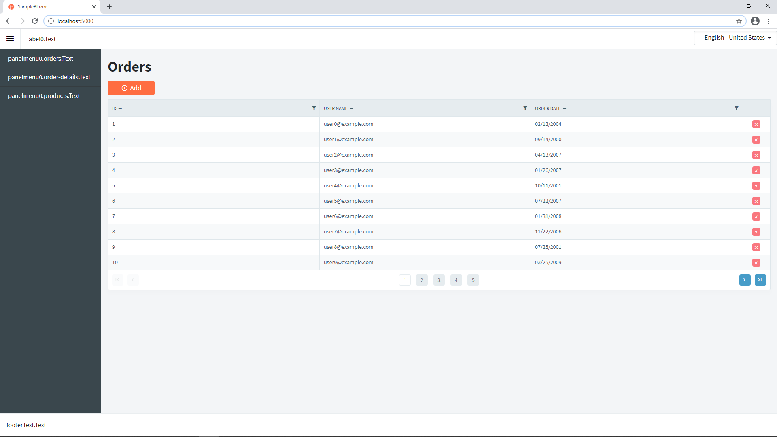The width and height of the screenshot is (777, 437).
Task: Click the Orders page heading
Action: click(129, 67)
